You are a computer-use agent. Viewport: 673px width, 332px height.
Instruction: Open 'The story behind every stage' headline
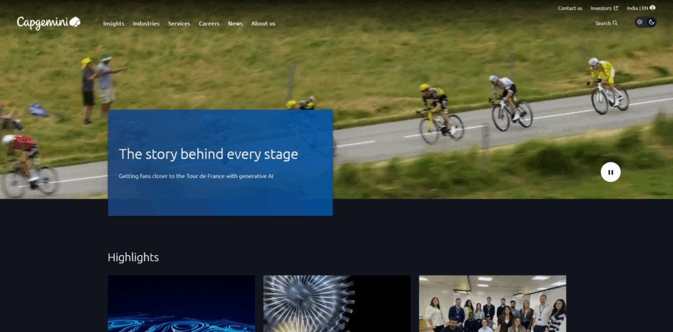208,154
